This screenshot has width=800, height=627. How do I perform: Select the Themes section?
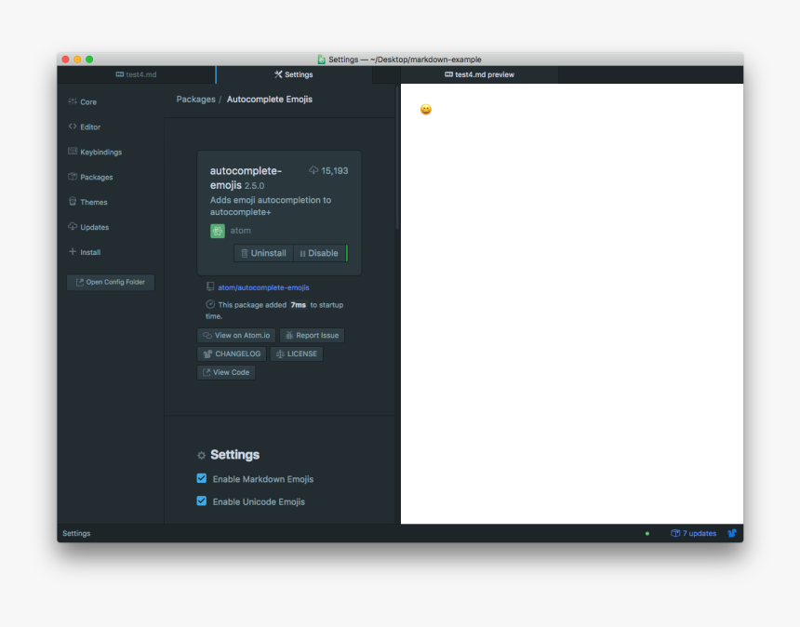click(x=87, y=202)
